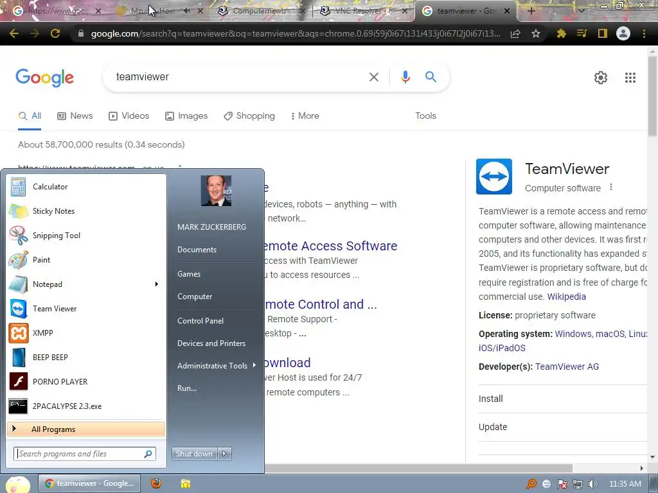Switch to News search results

[x=75, y=116]
